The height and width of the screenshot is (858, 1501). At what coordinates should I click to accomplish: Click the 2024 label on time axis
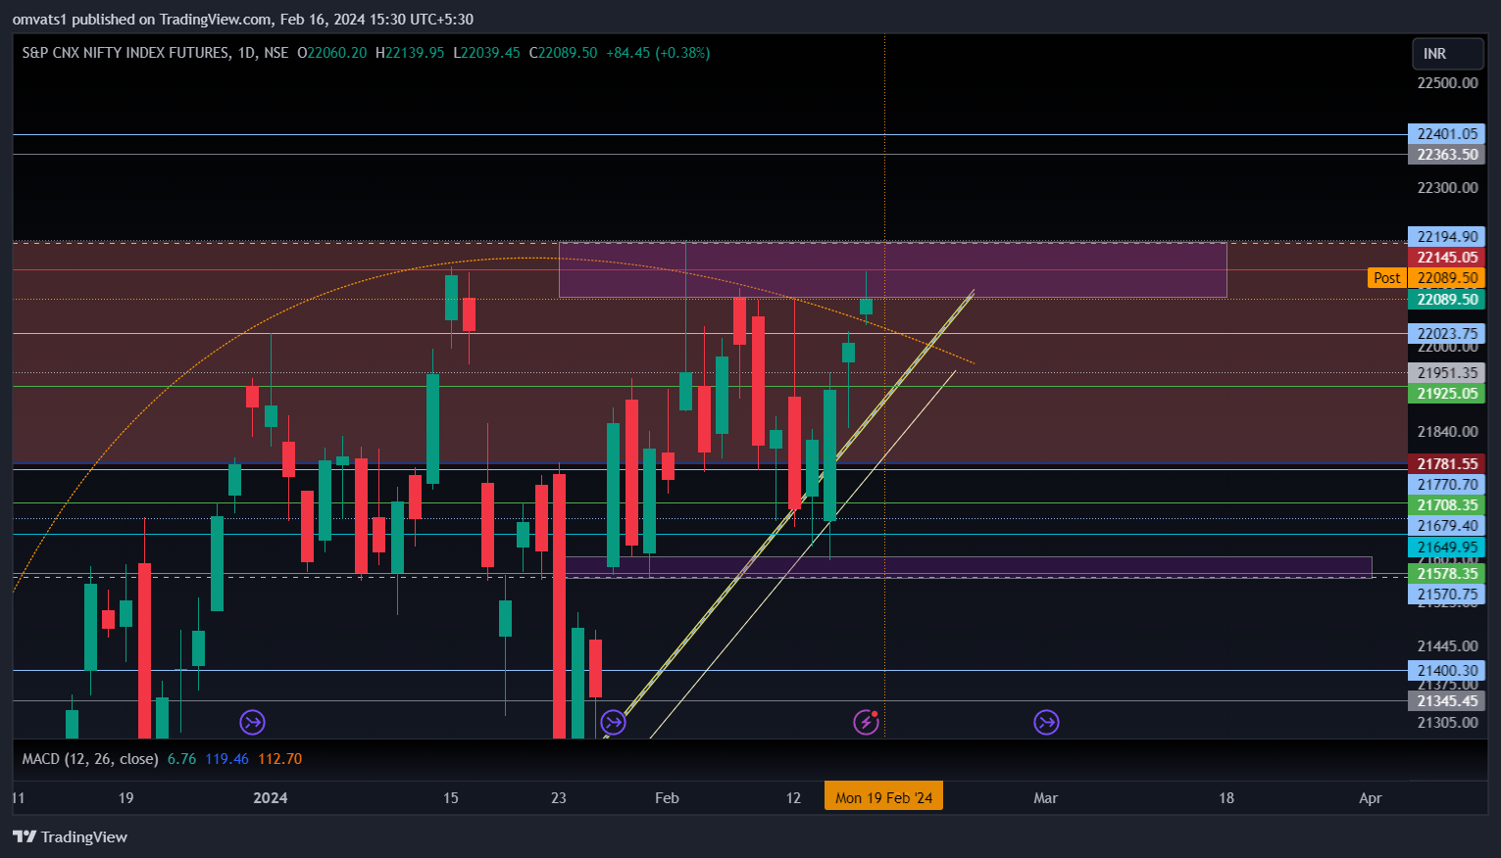click(x=271, y=798)
